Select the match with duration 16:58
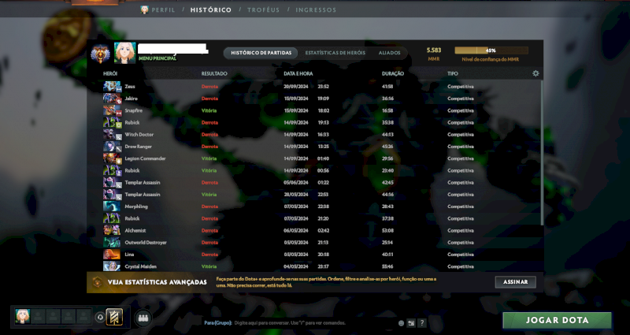630x335 pixels. (x=313, y=110)
